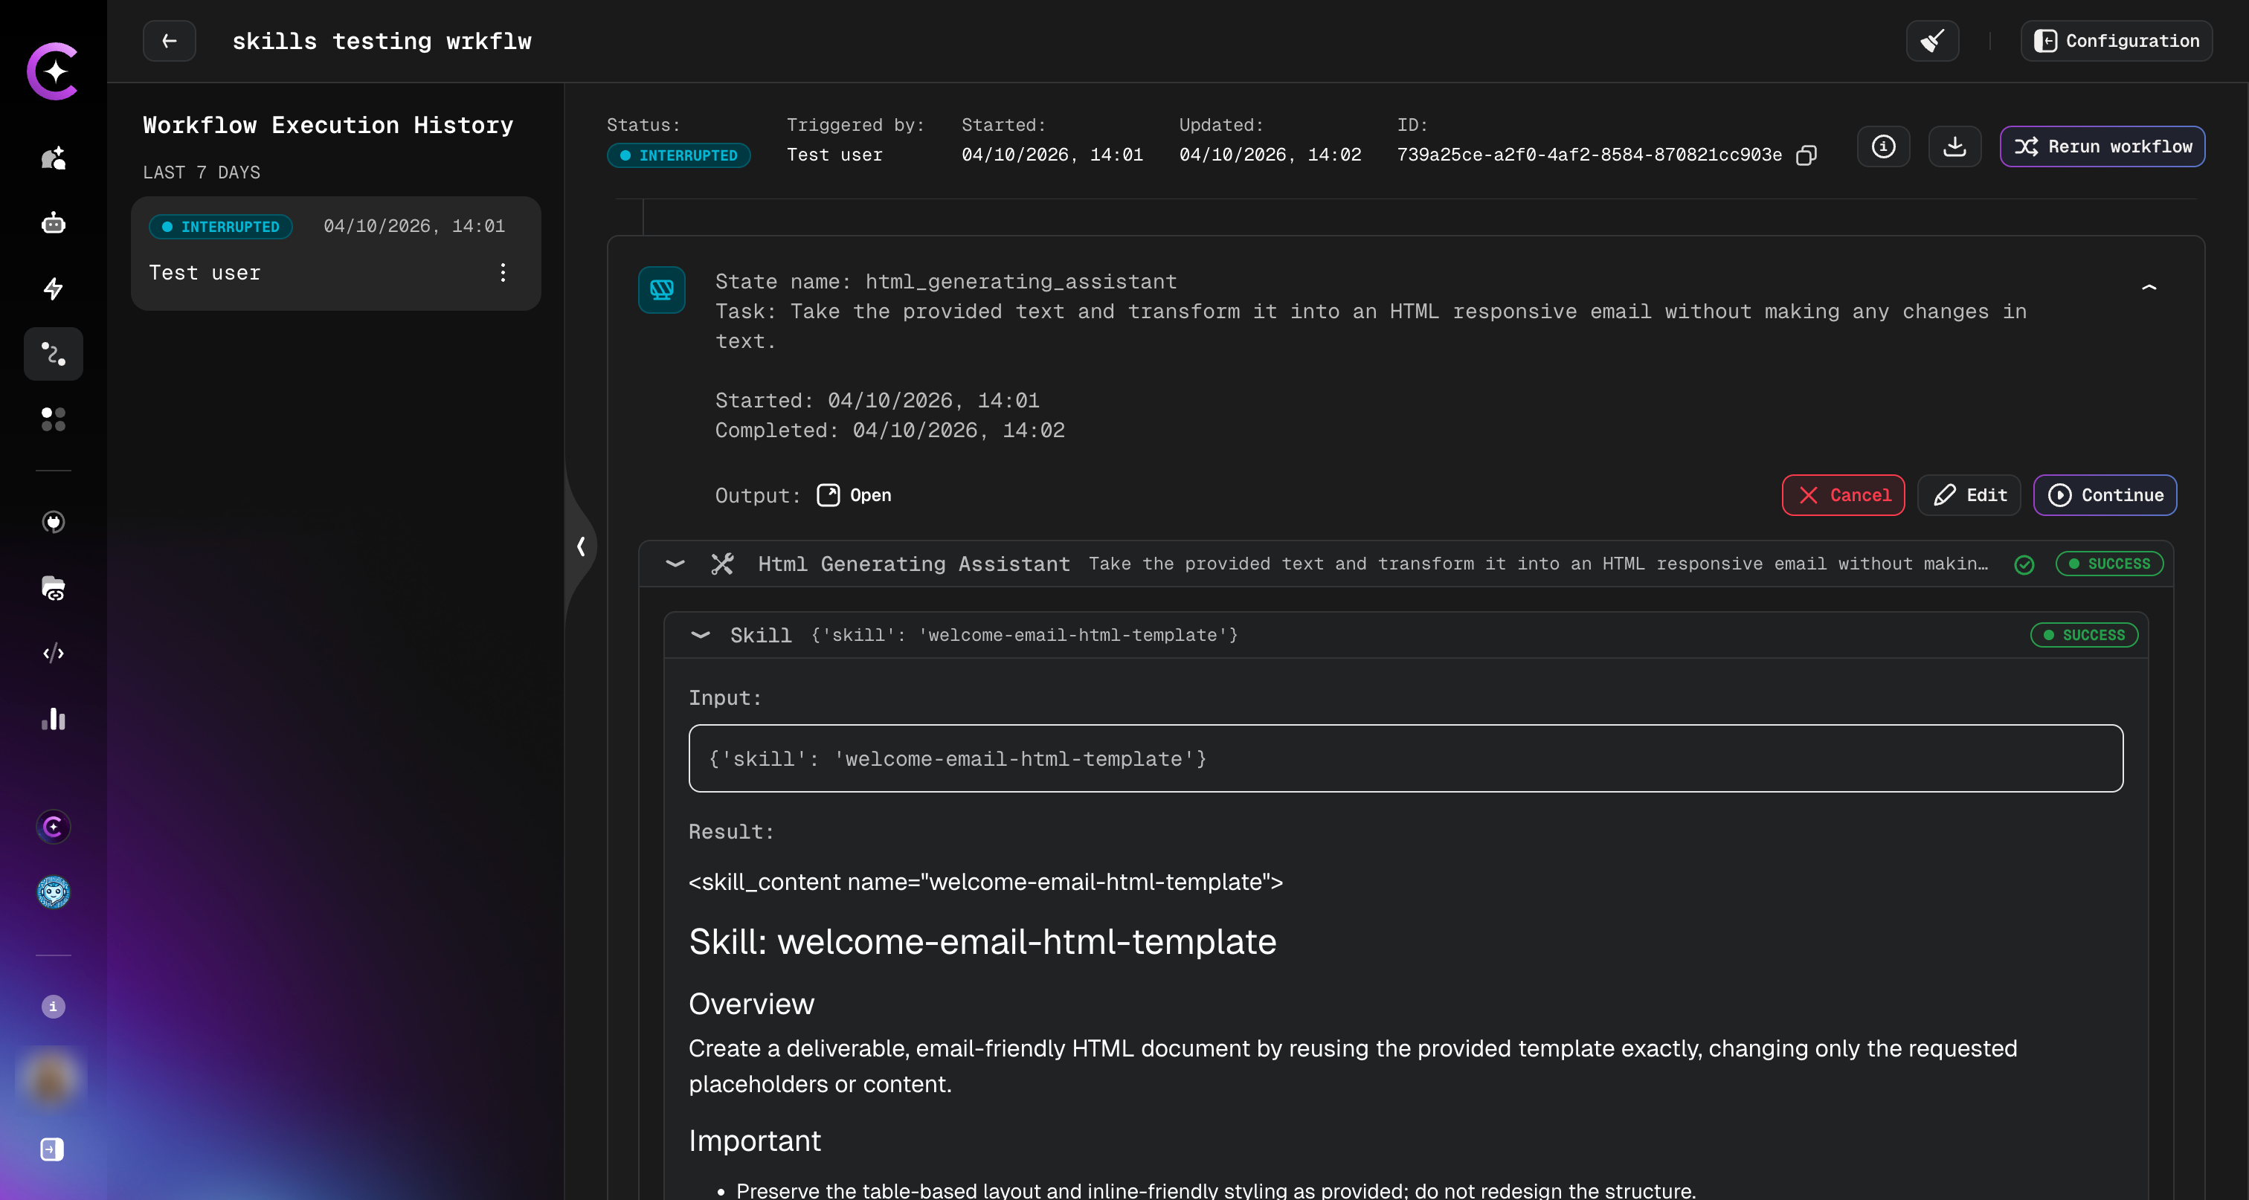Open the lightning bolt skills sidebar icon
Screen dimensions: 2249x1200
(54, 289)
